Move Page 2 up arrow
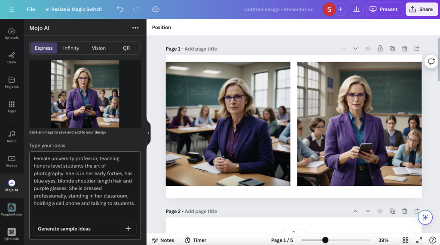This screenshot has width=440, height=245. click(355, 211)
